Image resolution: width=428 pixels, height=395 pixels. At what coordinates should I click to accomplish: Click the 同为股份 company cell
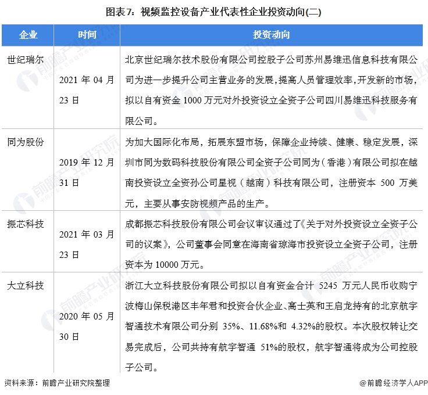[x=24, y=142]
